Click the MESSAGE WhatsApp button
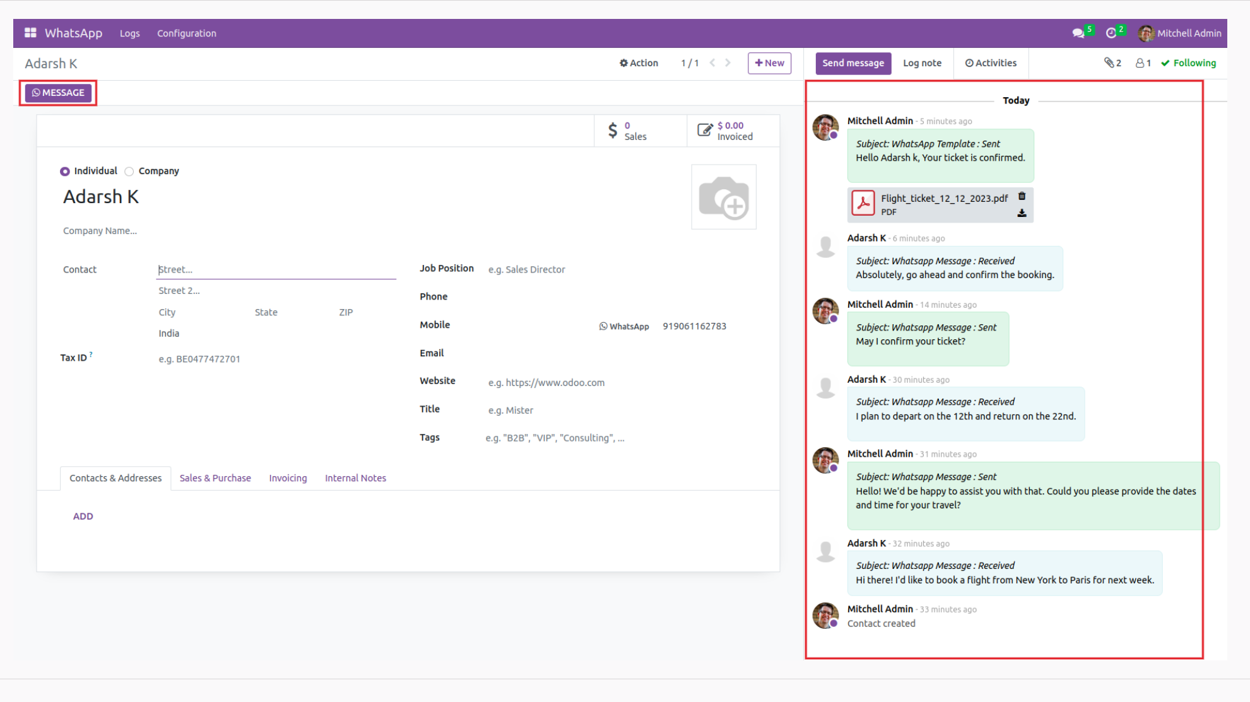 tap(58, 93)
